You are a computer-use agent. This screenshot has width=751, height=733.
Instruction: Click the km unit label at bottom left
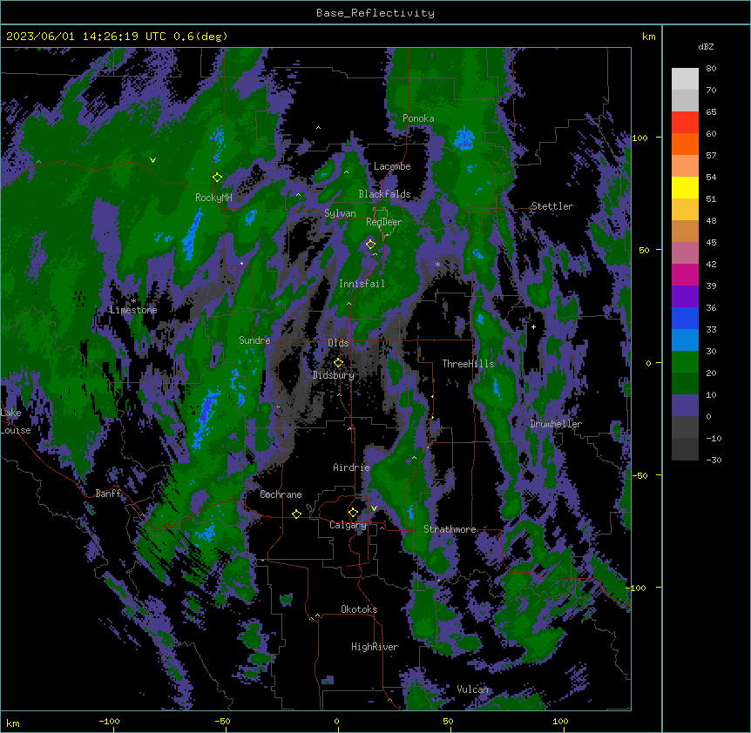point(13,723)
